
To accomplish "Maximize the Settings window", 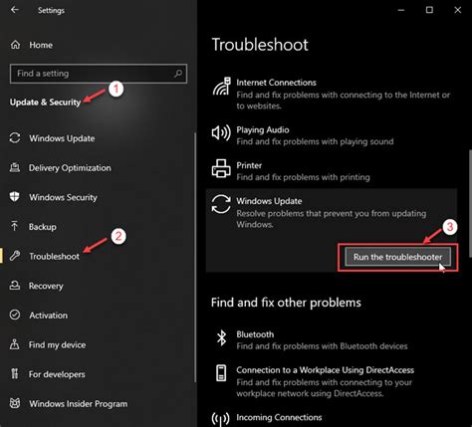I will pos(429,10).
